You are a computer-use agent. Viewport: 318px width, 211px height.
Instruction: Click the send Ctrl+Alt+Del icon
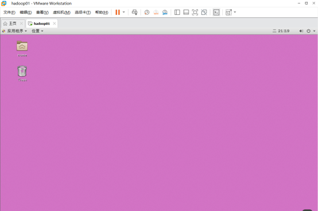[x=134, y=13]
